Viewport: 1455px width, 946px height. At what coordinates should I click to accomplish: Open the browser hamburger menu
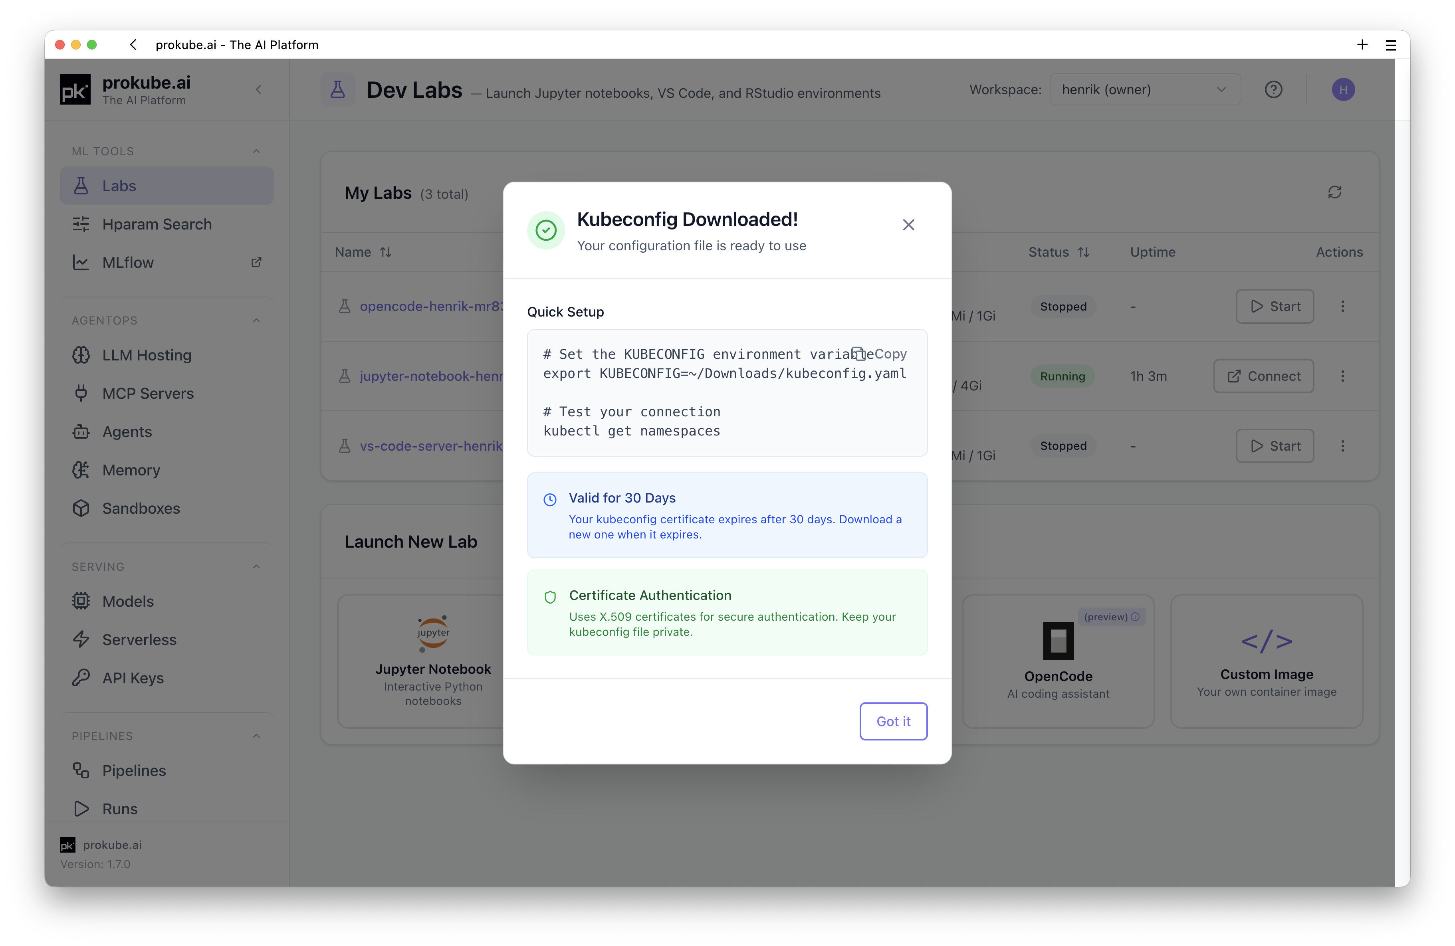(x=1390, y=45)
